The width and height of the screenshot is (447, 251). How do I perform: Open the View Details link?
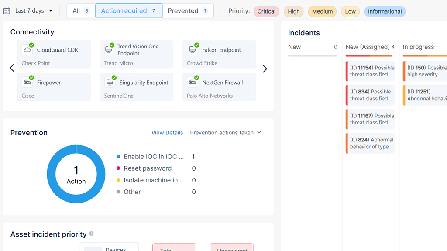tap(167, 133)
